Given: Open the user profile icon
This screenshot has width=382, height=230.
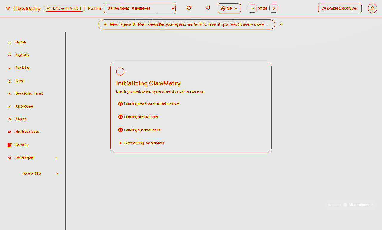Looking at the screenshot, I should [x=372, y=8].
